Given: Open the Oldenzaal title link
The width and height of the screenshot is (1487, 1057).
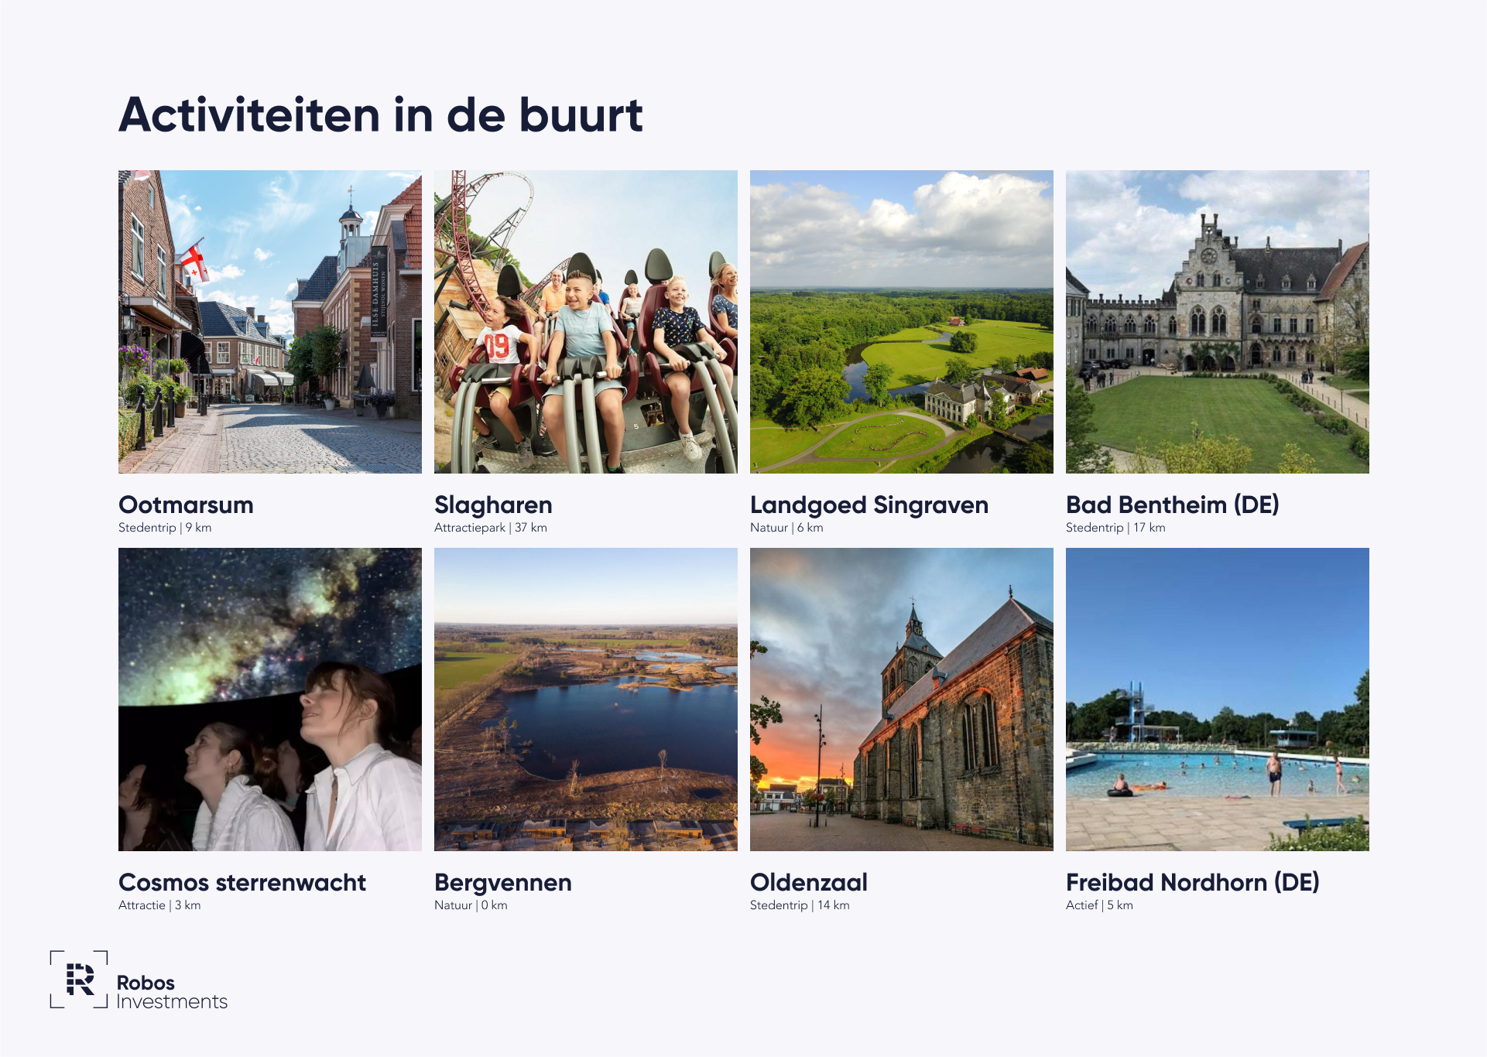Looking at the screenshot, I should coord(808,882).
